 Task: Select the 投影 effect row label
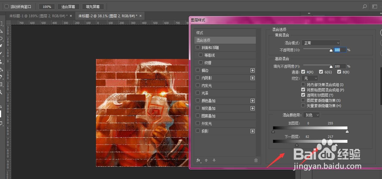click(205, 131)
